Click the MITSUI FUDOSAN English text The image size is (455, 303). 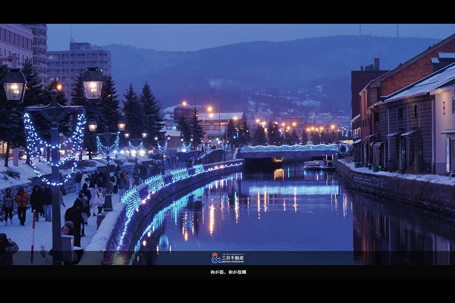(x=233, y=262)
